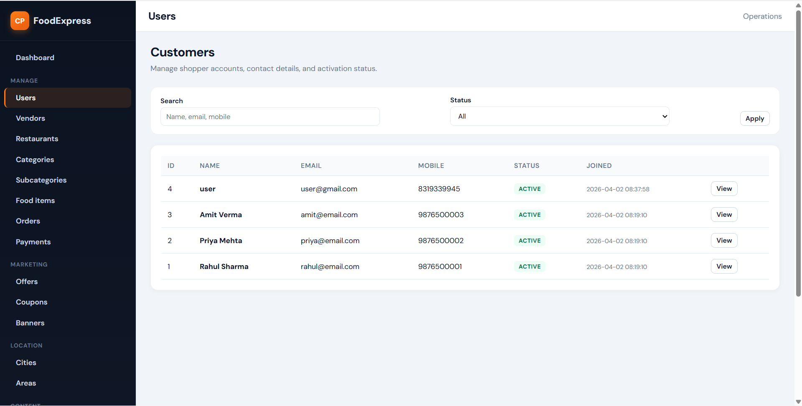Focus the Name, email, mobile search field

point(270,117)
